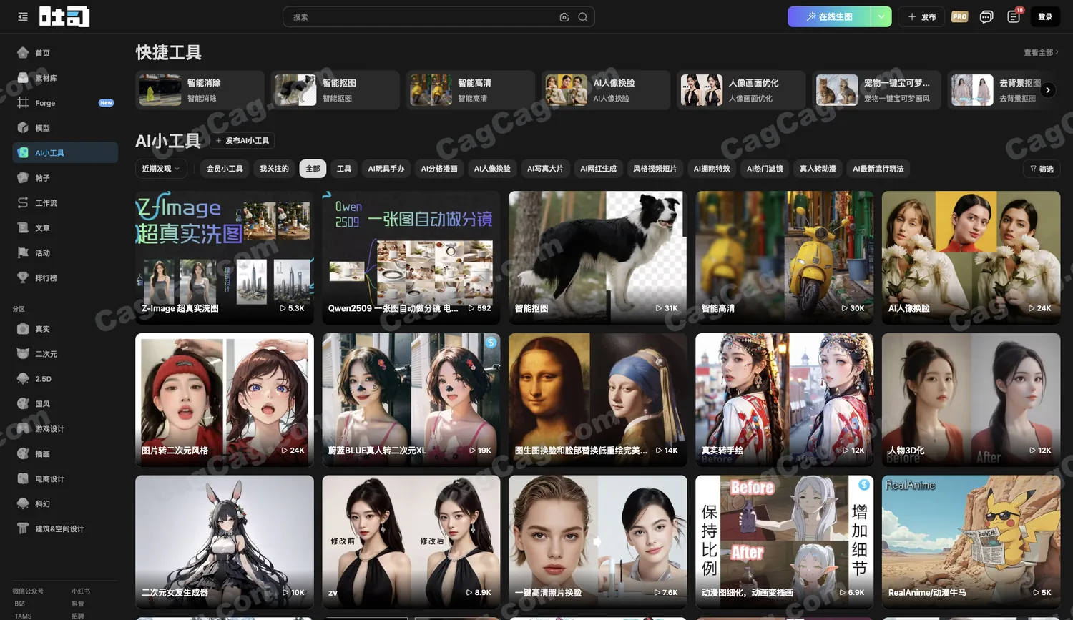Open 工作流 workflows in sidebar
The height and width of the screenshot is (620, 1073).
[65, 203]
